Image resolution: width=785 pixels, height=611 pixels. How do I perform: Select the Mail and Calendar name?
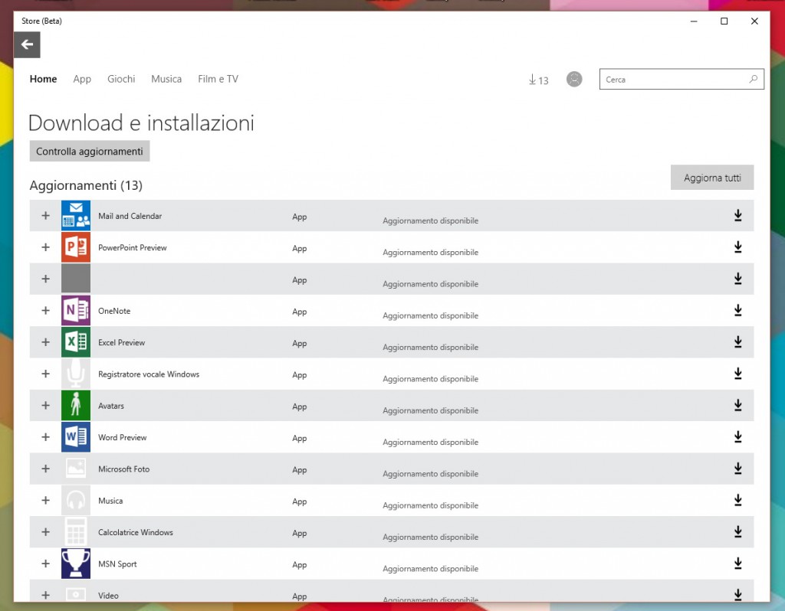[x=130, y=216]
